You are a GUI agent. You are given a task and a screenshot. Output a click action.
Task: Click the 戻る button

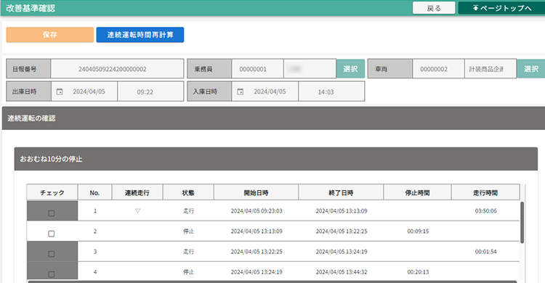(434, 8)
